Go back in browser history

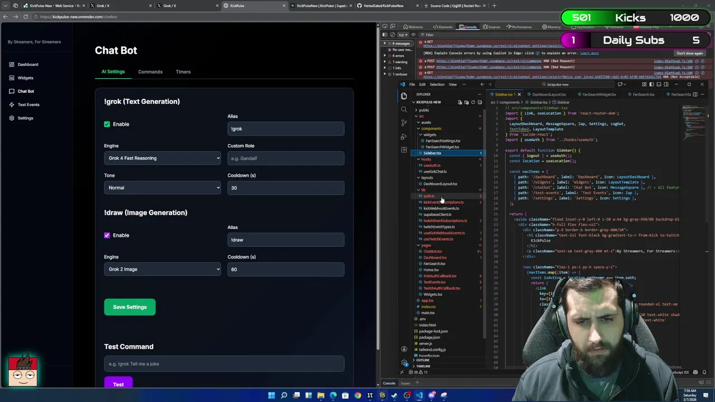[x=6, y=17]
